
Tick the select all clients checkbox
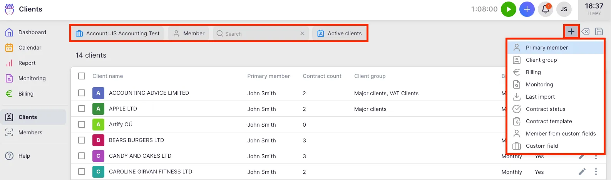tap(82, 76)
